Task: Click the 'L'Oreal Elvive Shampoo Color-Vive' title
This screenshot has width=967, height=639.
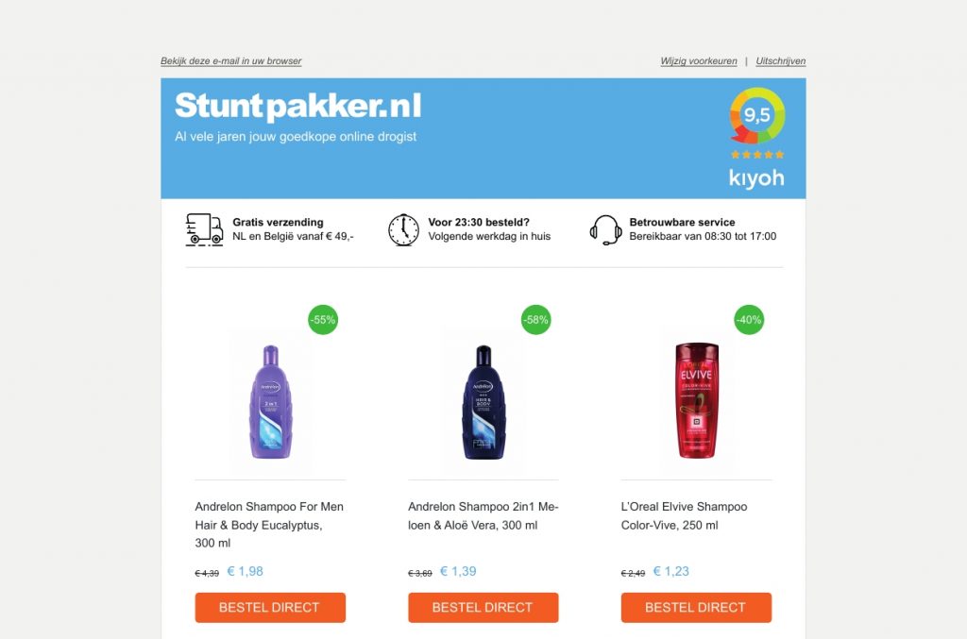Action: click(684, 515)
